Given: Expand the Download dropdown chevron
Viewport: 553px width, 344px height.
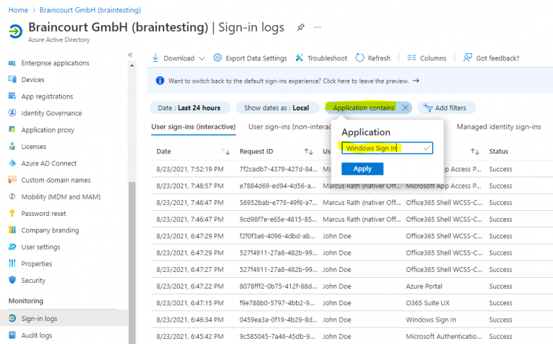Looking at the screenshot, I should [202, 58].
